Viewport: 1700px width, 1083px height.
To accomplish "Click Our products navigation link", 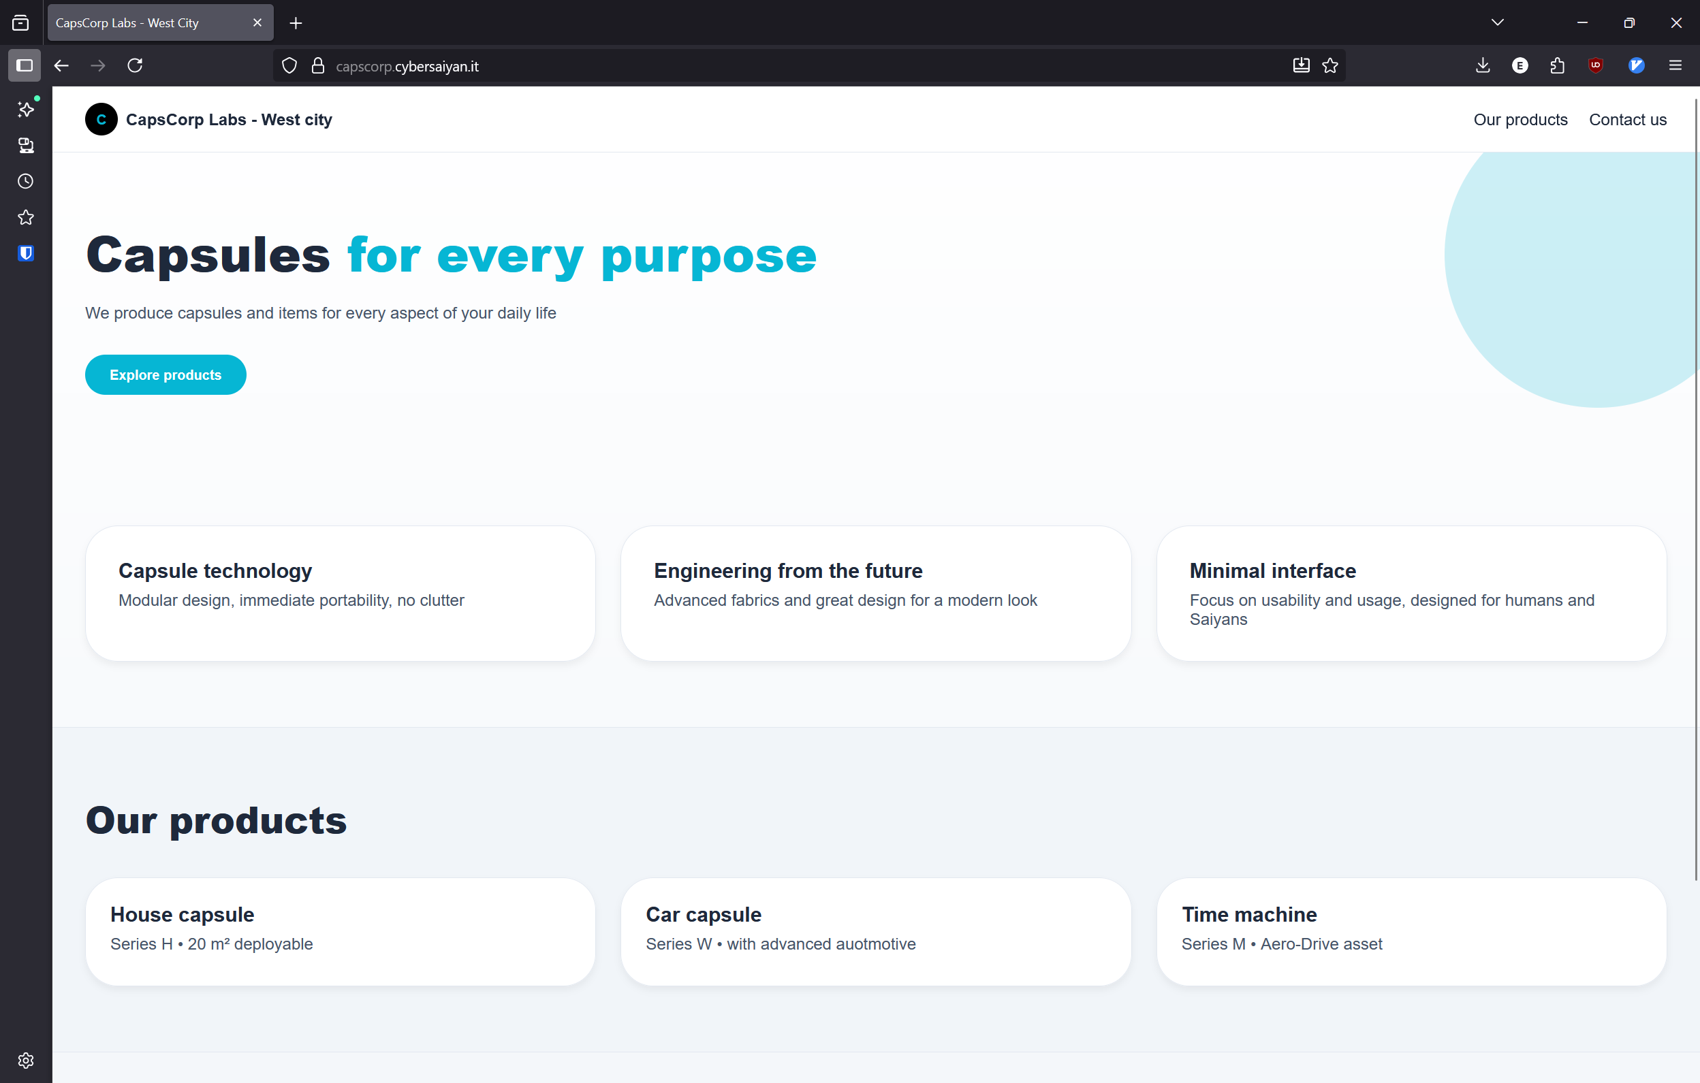I will click(1520, 120).
